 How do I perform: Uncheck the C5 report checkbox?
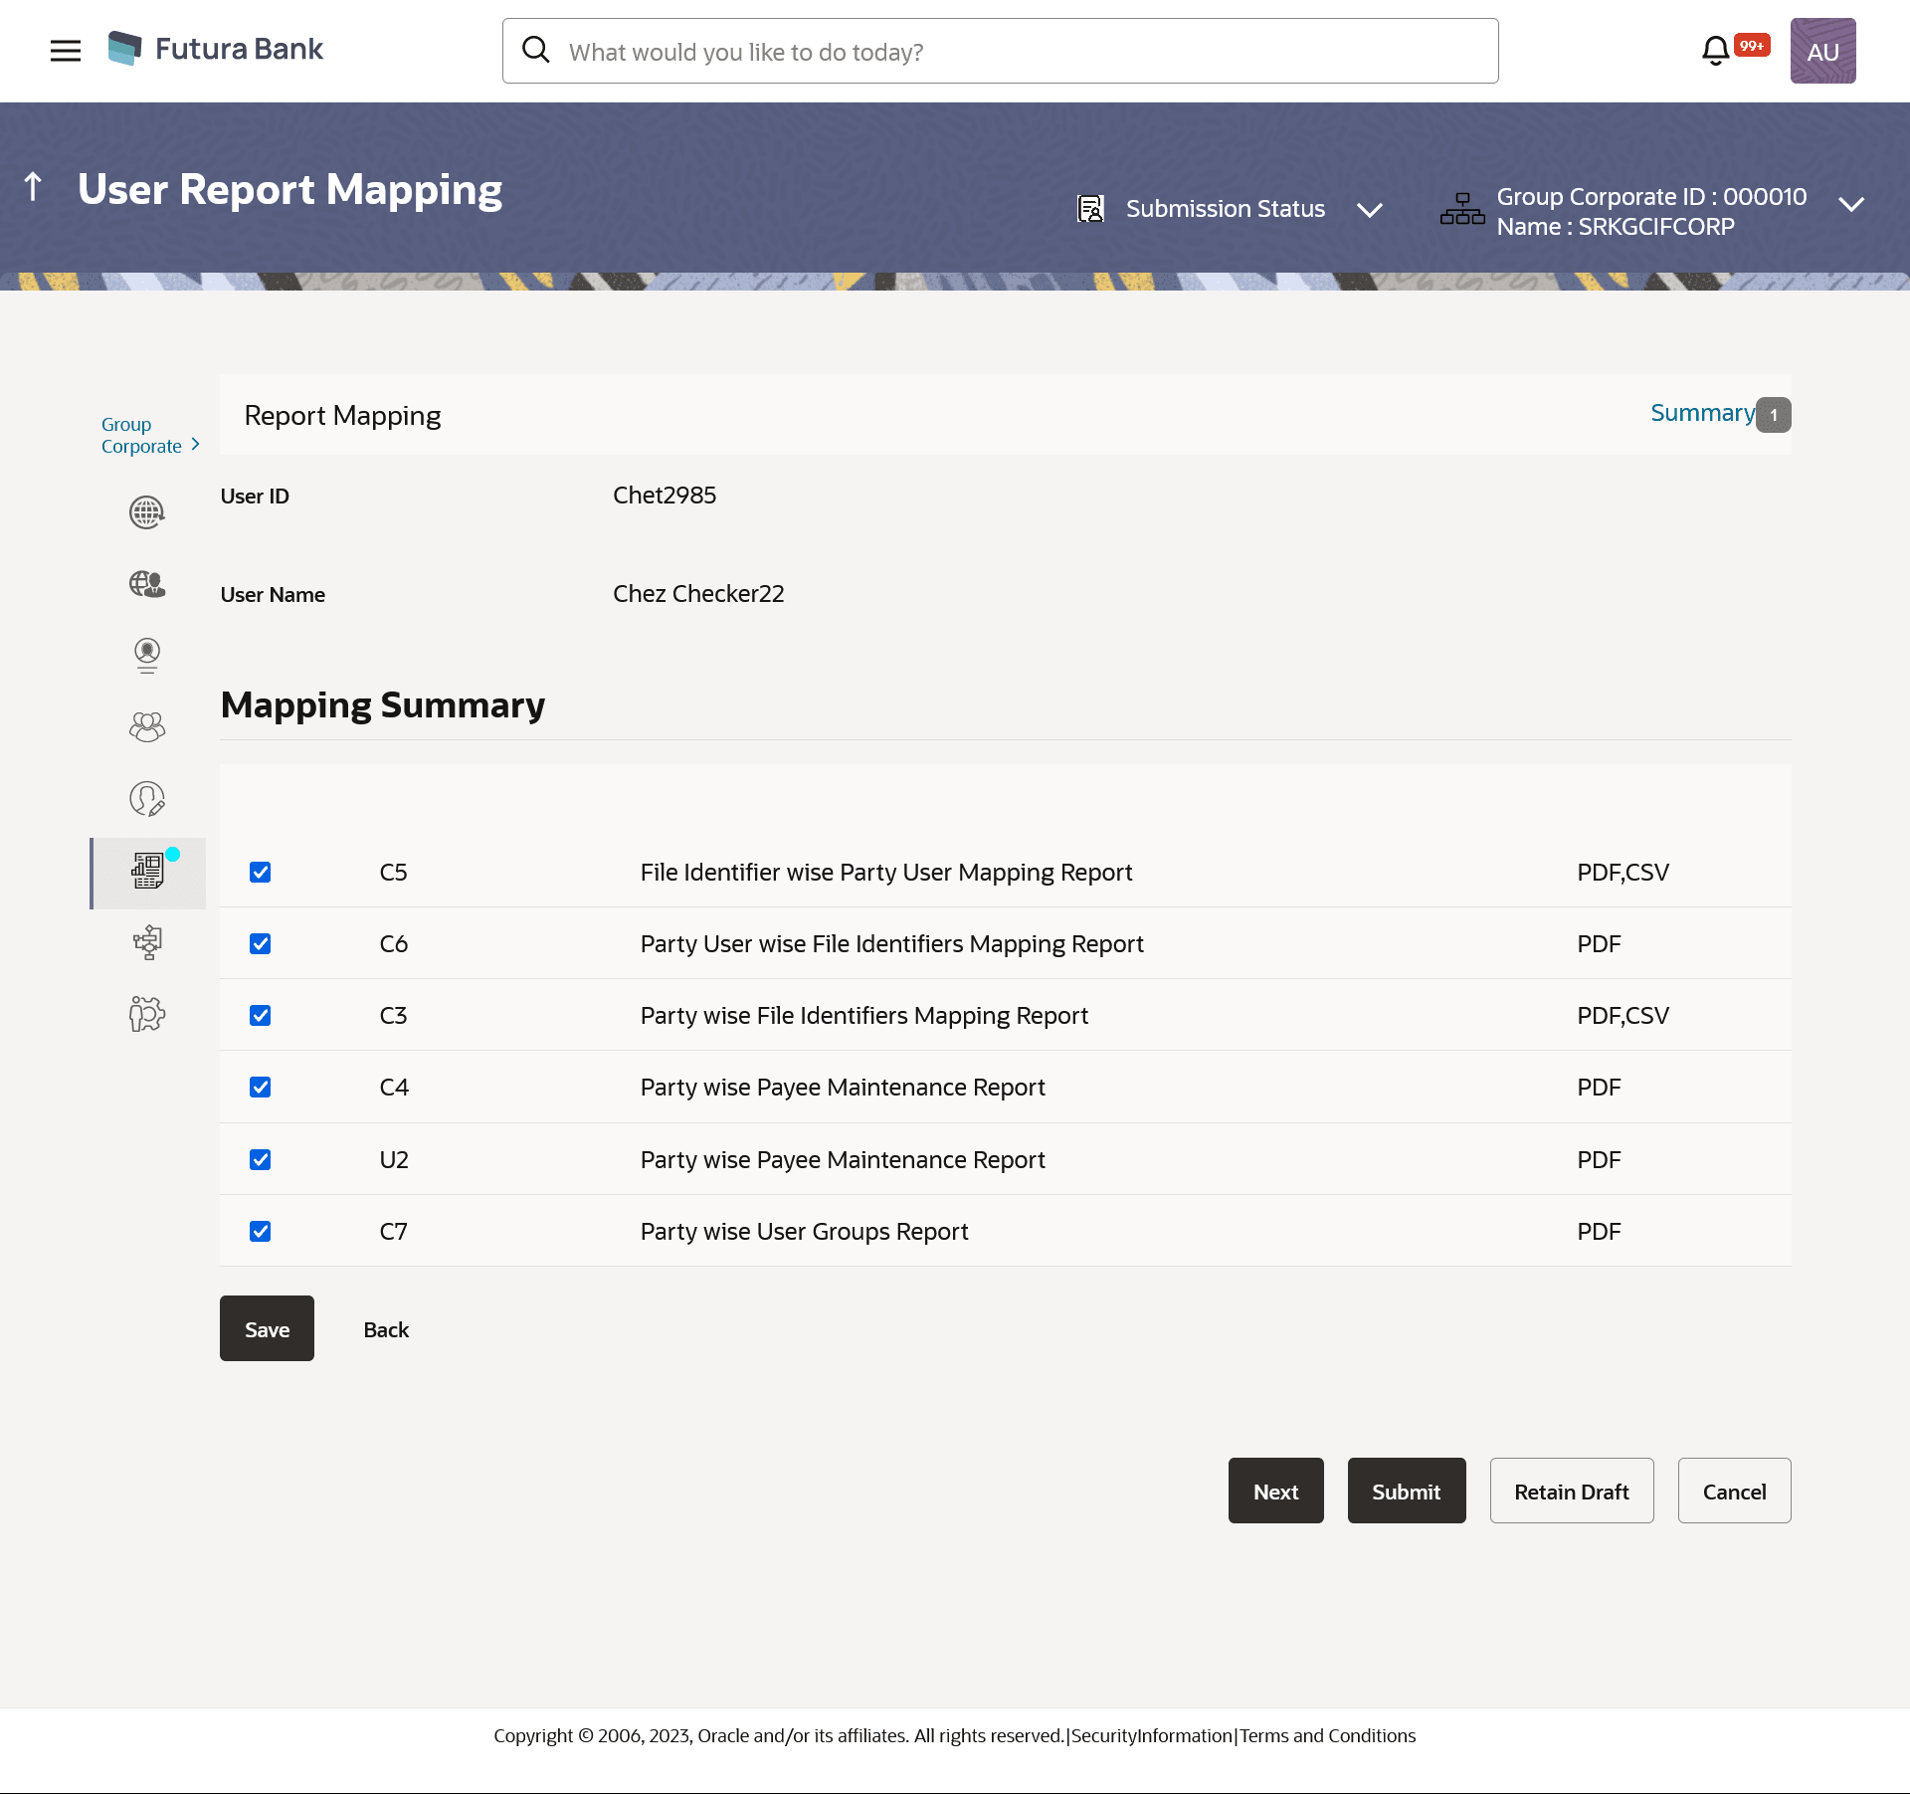(261, 873)
